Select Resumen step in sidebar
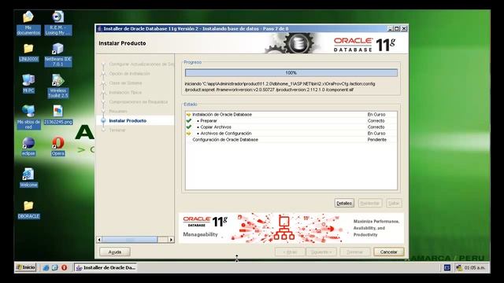 point(118,111)
